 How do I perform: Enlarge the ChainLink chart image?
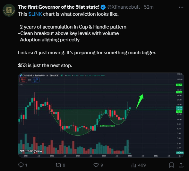pos(101,115)
